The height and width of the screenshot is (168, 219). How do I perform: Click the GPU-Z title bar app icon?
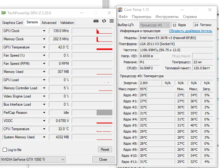(x=3, y=13)
